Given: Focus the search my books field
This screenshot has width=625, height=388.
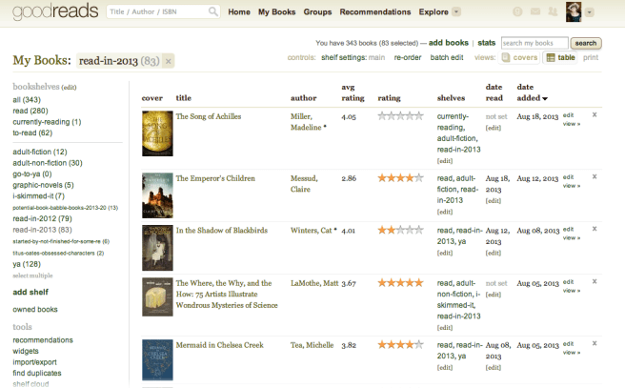Looking at the screenshot, I should point(534,44).
